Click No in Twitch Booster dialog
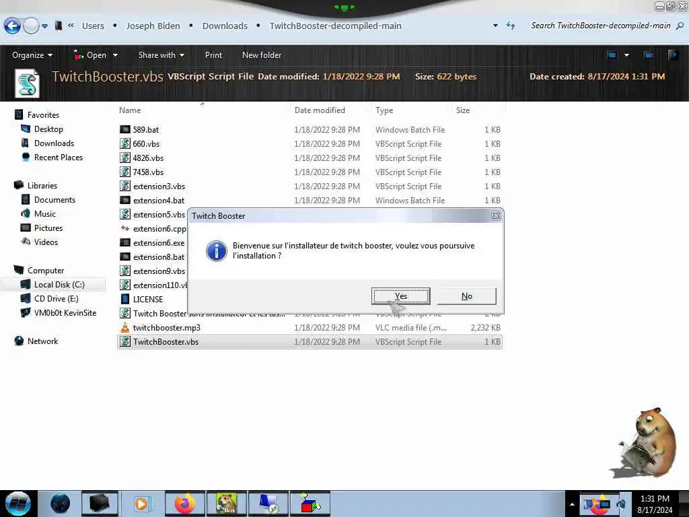The image size is (689, 517). click(x=467, y=296)
